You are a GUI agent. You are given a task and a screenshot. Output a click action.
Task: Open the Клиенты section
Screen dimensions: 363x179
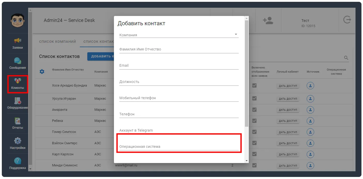tap(18, 84)
